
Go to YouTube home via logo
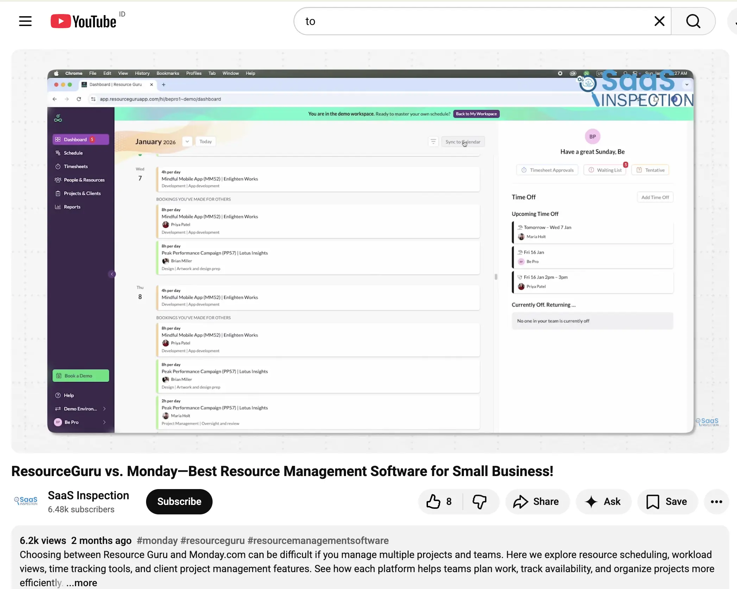[x=84, y=21]
